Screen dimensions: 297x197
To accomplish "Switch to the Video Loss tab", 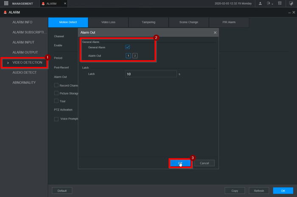I will (108, 22).
